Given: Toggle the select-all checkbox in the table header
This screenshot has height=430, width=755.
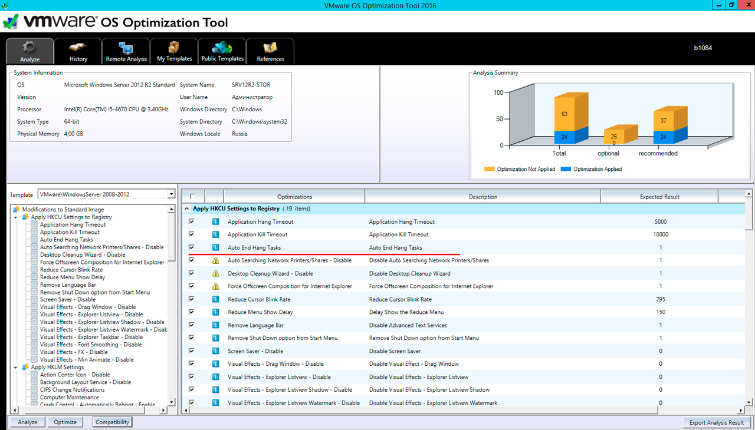Looking at the screenshot, I should click(193, 197).
